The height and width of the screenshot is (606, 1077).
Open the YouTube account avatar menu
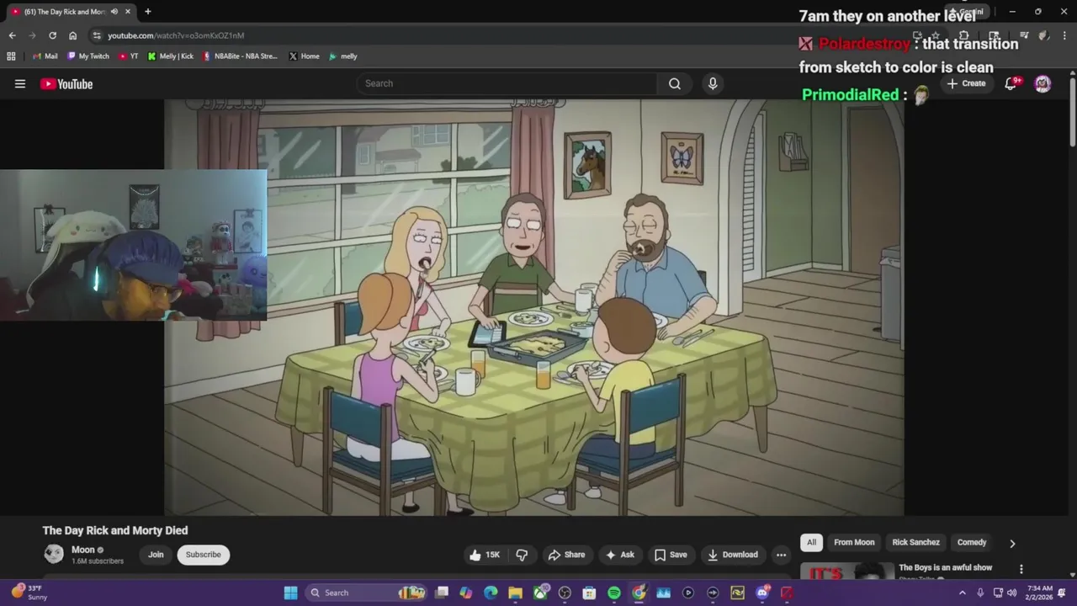pos(1043,83)
